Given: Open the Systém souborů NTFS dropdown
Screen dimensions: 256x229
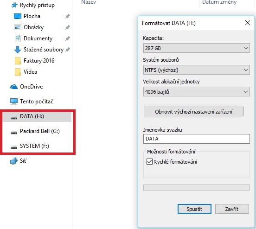Looking at the screenshot, I should tap(197, 70).
